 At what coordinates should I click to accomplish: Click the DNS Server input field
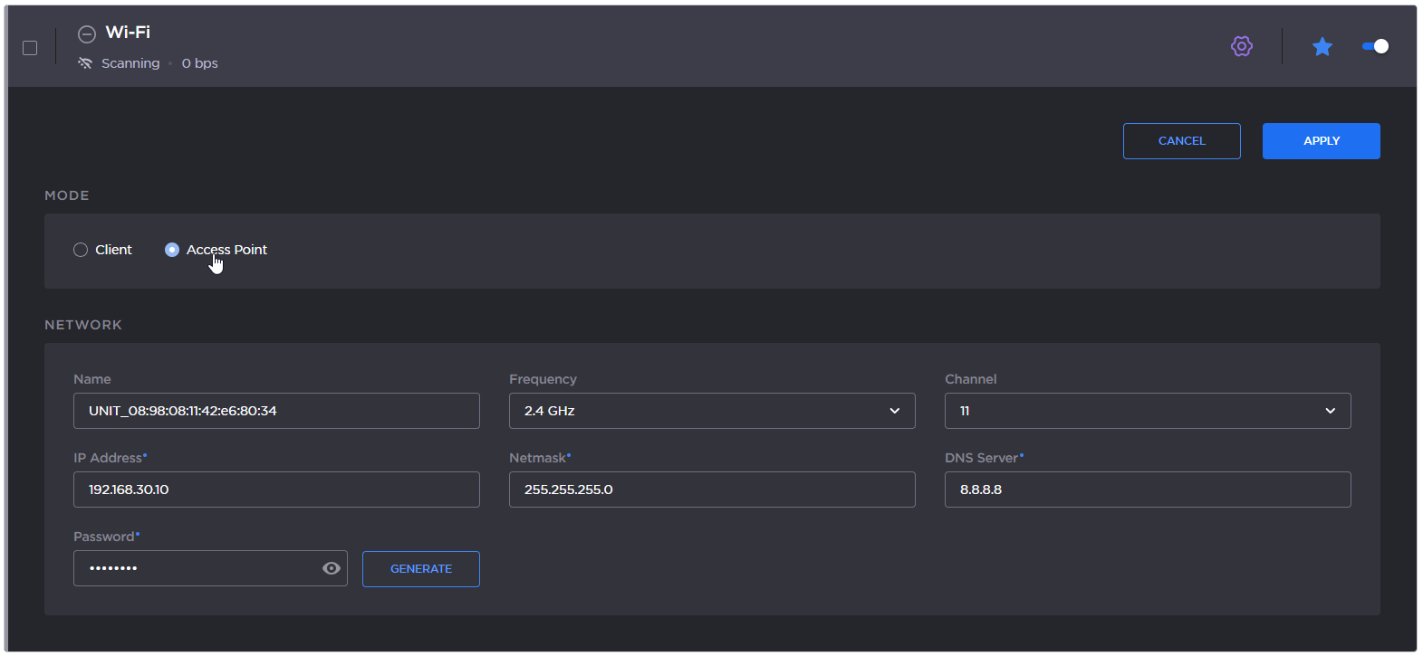coord(1147,490)
